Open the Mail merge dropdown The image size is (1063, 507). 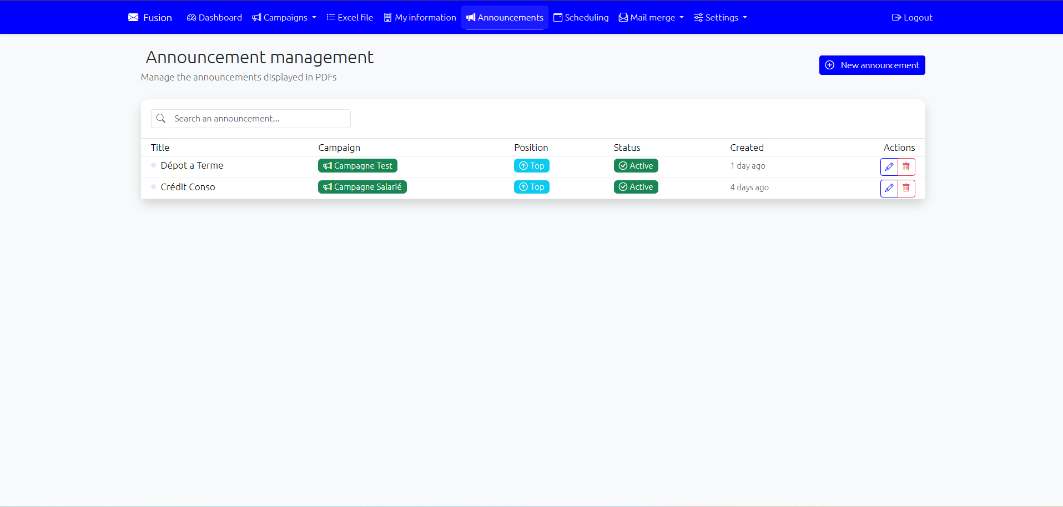point(651,17)
